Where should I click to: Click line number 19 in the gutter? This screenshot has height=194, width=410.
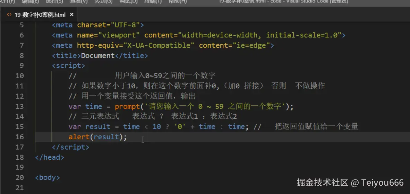click(19, 167)
